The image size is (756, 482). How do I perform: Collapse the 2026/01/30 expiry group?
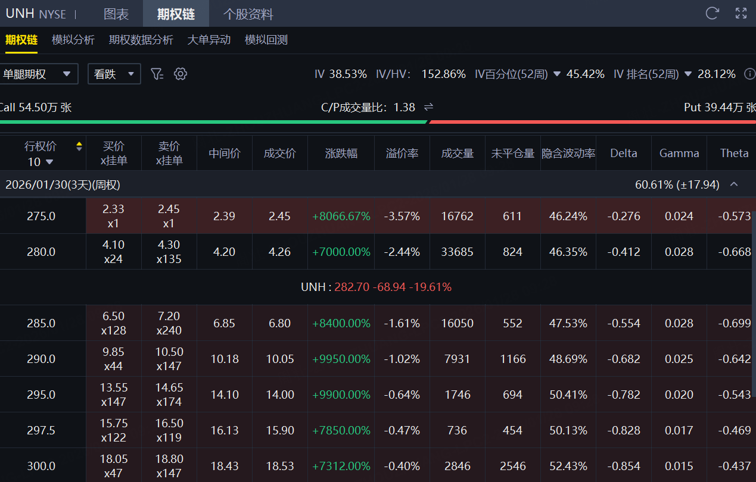click(x=734, y=185)
